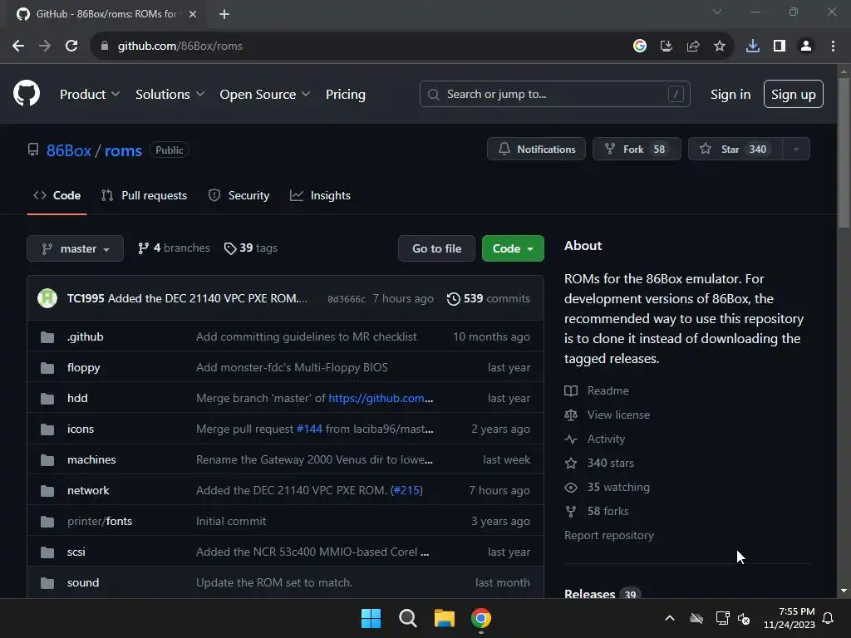This screenshot has height=638, width=851.
Task: Close the GitHub 86Box/roms tab
Action: point(193,14)
